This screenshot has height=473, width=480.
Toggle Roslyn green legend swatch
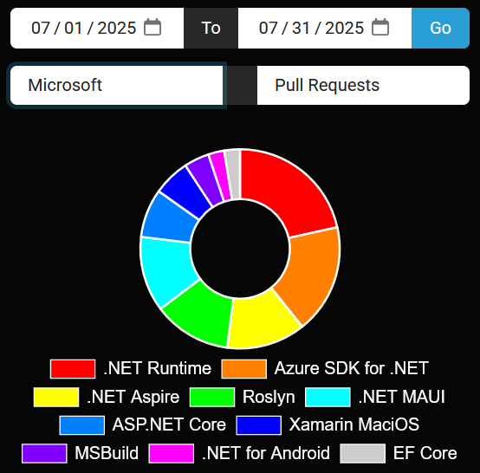[x=212, y=397]
